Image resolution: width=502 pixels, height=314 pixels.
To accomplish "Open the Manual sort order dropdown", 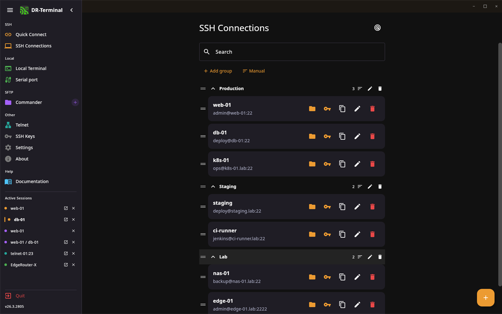I will click(254, 71).
